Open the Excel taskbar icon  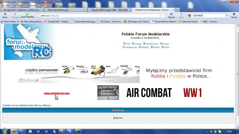30,131
